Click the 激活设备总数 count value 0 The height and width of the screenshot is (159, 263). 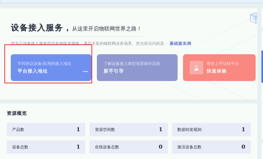click(243, 147)
